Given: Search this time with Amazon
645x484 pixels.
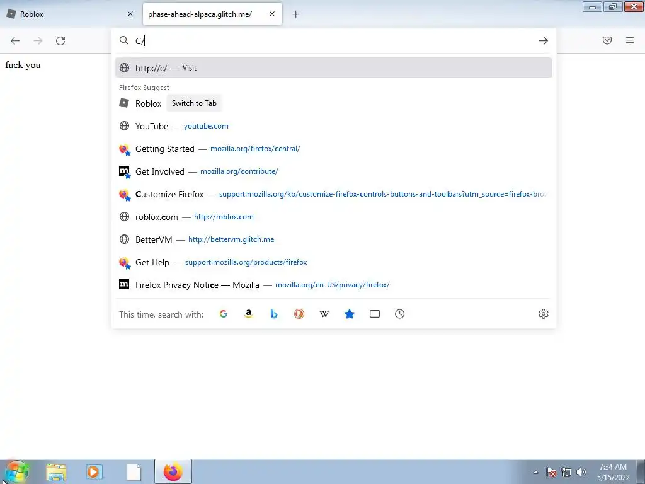Looking at the screenshot, I should pos(248,314).
